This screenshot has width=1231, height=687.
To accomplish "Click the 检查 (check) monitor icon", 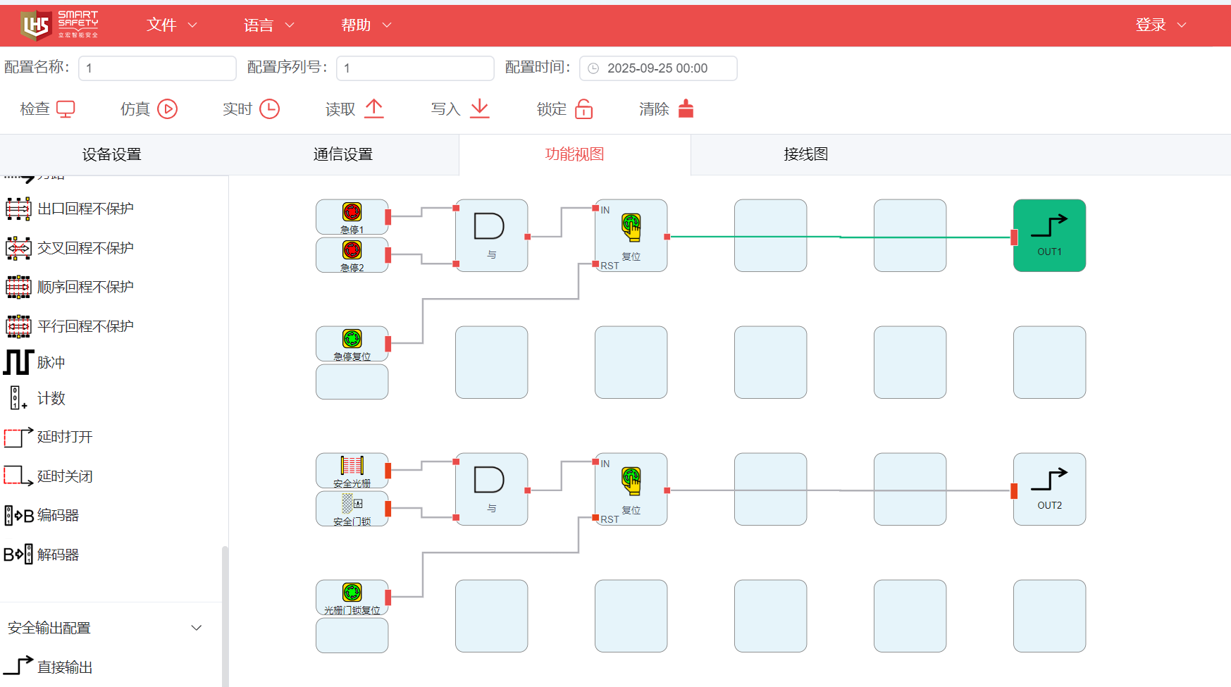I will [66, 109].
